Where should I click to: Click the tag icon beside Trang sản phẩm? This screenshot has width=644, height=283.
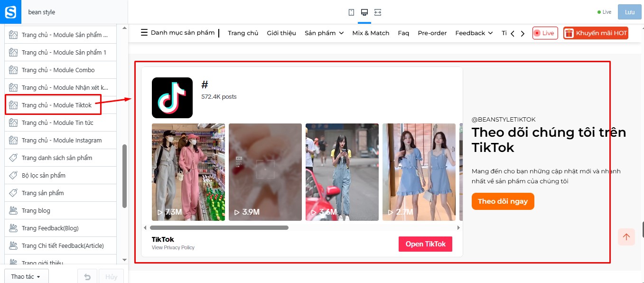[x=14, y=193]
